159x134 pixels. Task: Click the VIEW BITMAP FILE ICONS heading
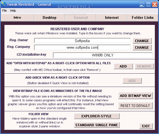coord(58,91)
